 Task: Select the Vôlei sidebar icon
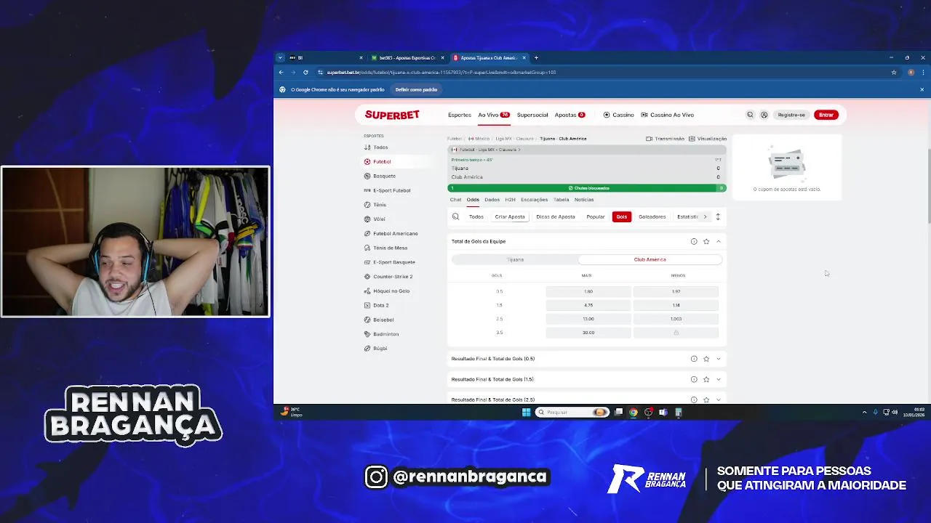(x=367, y=219)
